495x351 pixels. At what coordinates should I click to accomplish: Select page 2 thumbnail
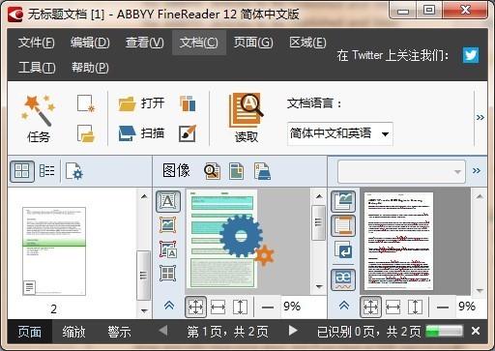point(54,251)
